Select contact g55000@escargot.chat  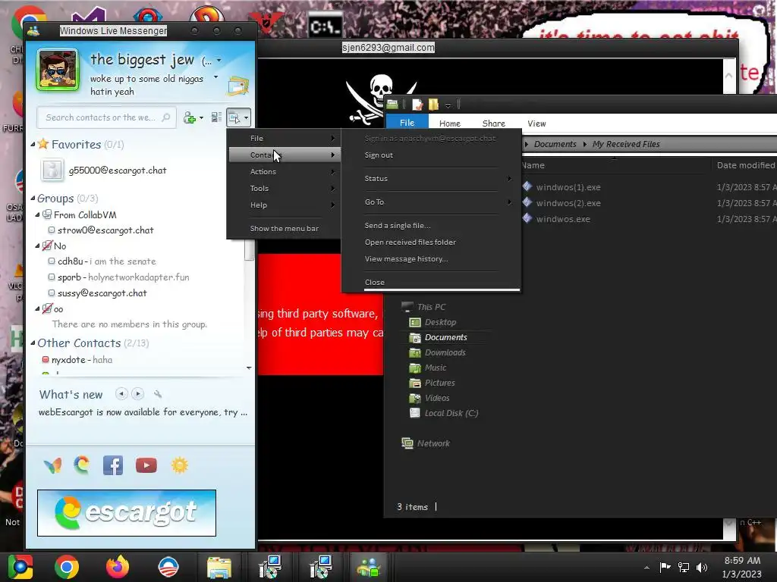(x=118, y=171)
